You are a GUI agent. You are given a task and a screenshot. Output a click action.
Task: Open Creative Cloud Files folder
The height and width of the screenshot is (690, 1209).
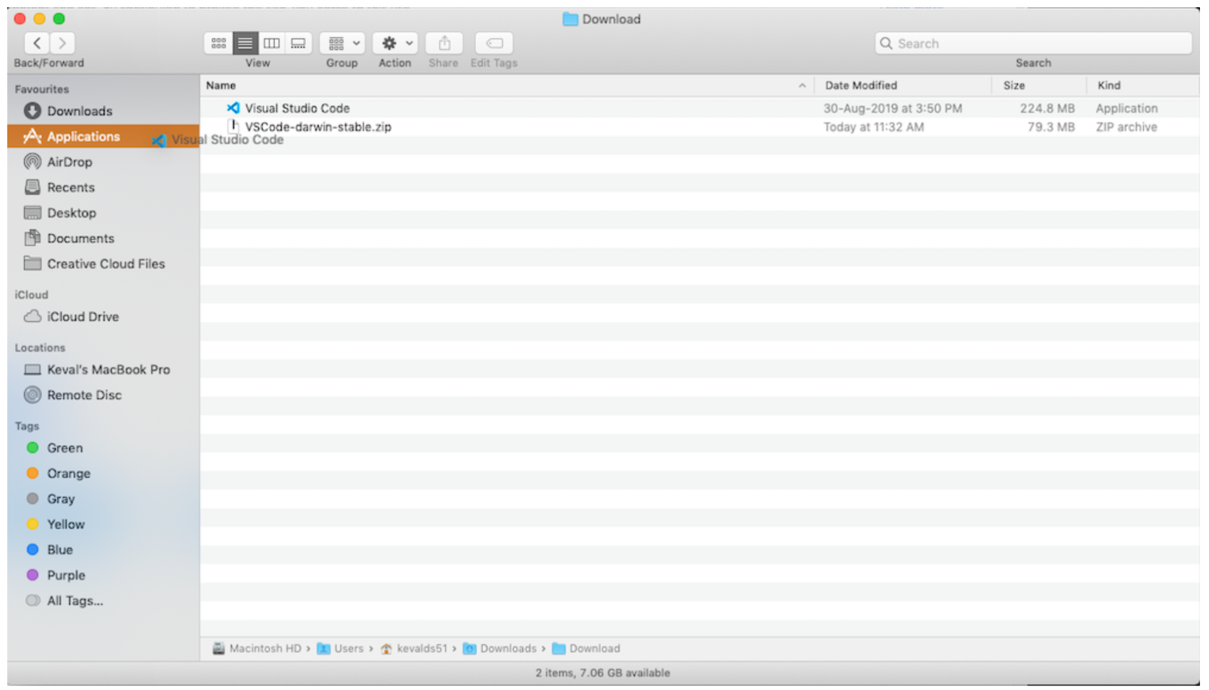click(x=103, y=263)
